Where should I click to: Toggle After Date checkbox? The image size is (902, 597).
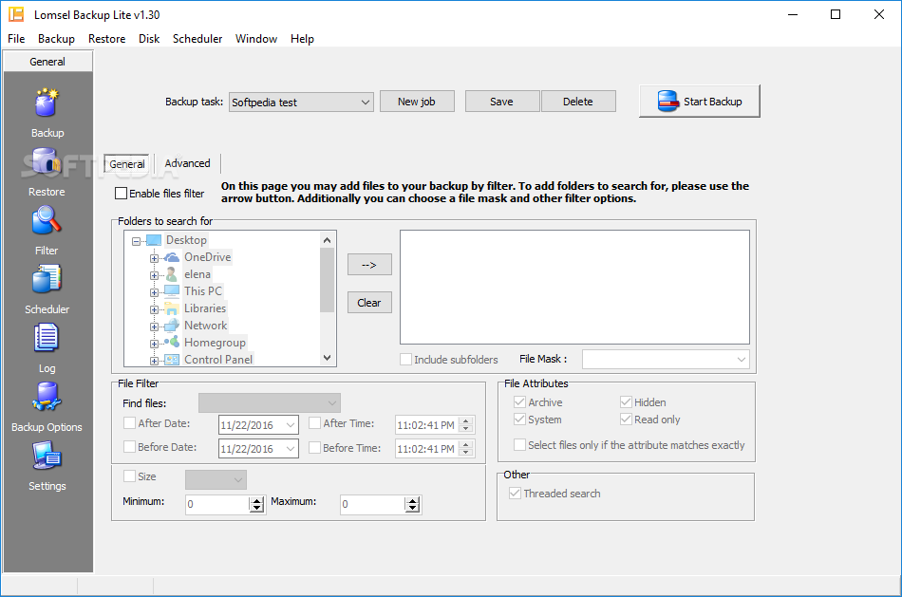click(x=129, y=423)
